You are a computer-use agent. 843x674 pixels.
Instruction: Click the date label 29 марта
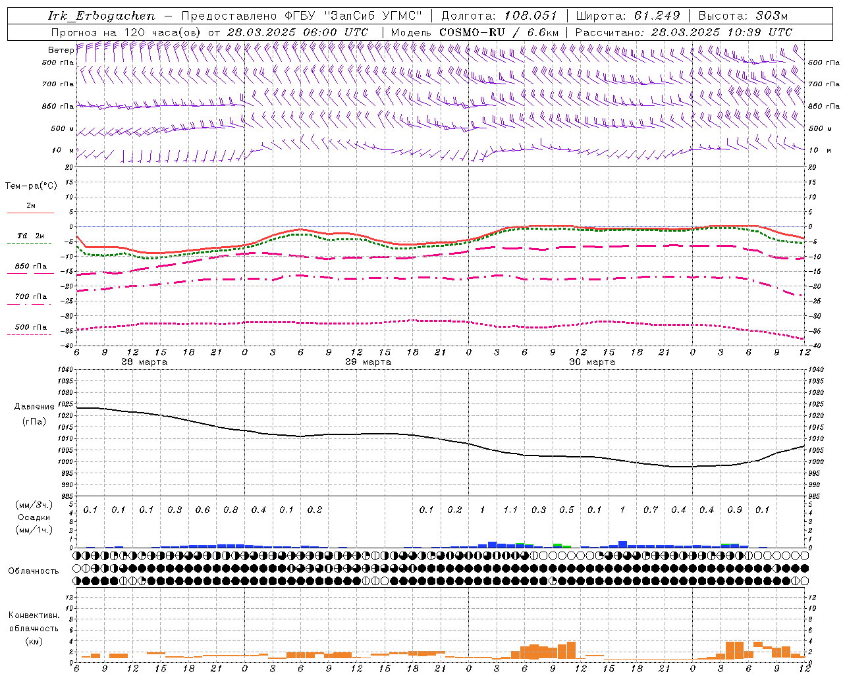(368, 362)
